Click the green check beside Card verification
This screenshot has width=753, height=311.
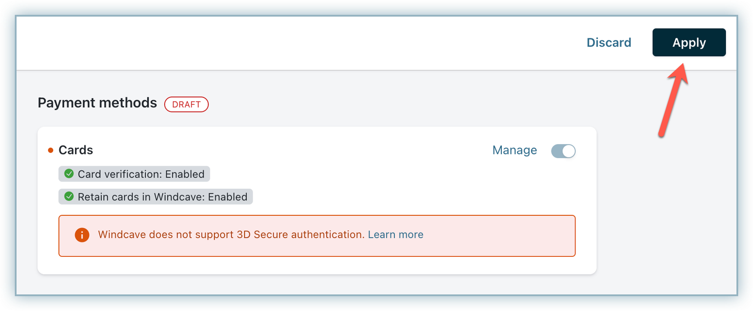(x=69, y=174)
